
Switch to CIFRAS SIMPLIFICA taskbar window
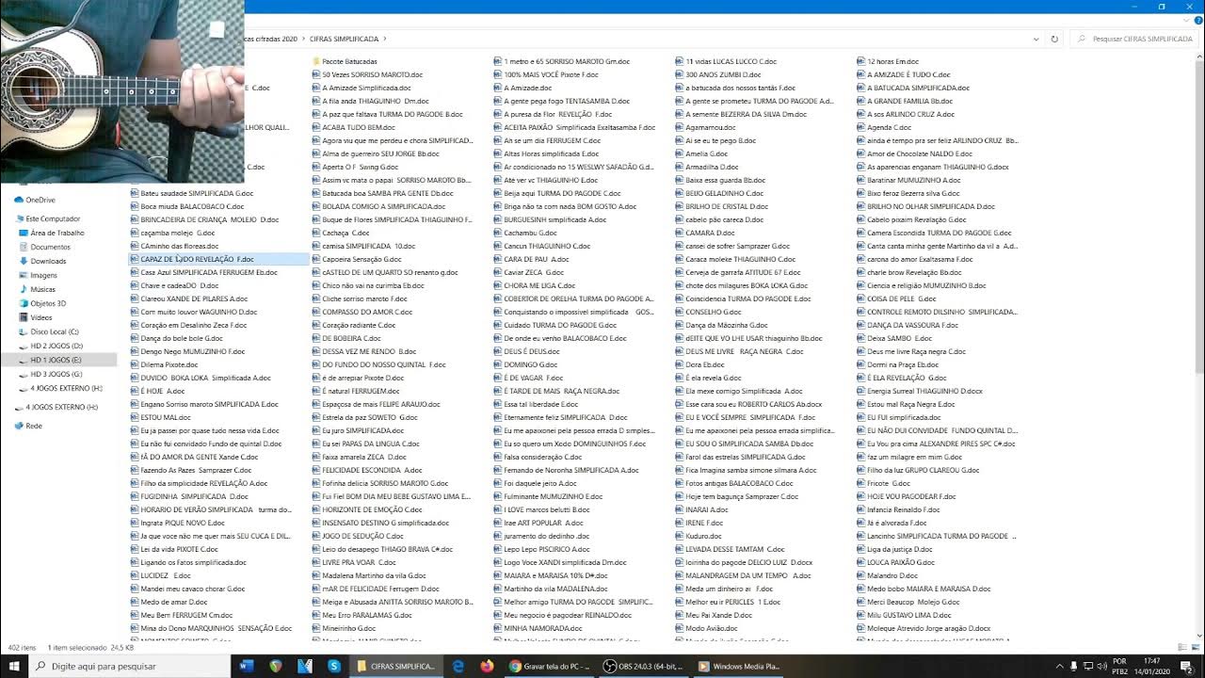point(396,666)
